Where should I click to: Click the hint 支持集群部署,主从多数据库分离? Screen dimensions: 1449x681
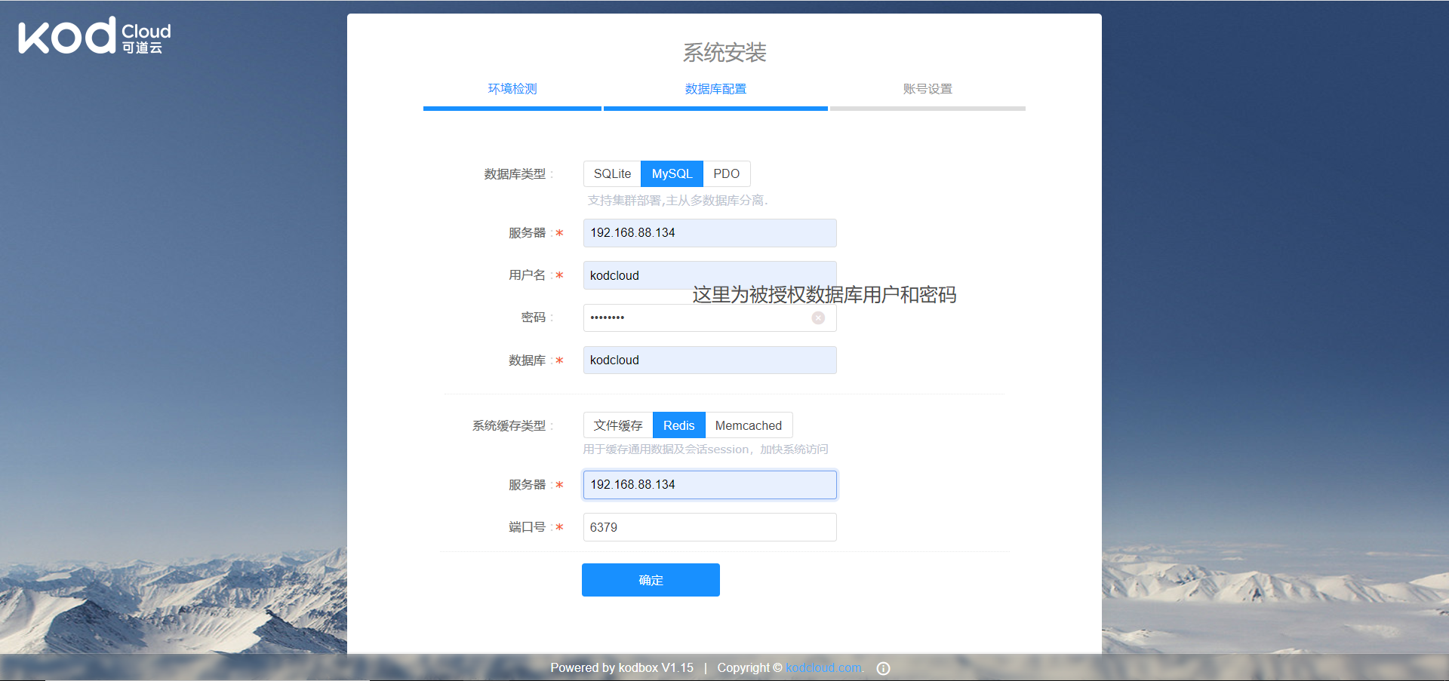pos(678,201)
